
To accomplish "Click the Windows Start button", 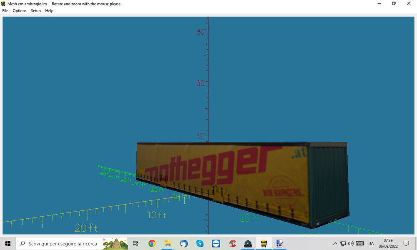I will click(8, 243).
